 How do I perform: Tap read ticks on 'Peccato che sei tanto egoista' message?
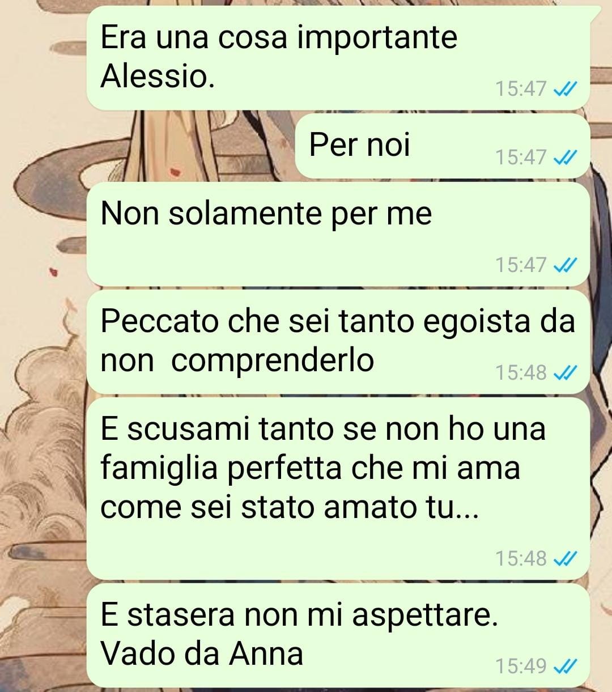pyautogui.click(x=564, y=372)
